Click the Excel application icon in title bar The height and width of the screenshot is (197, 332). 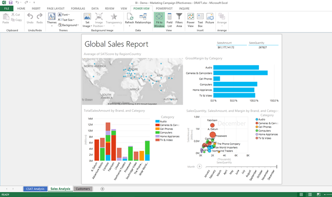click(4, 2)
